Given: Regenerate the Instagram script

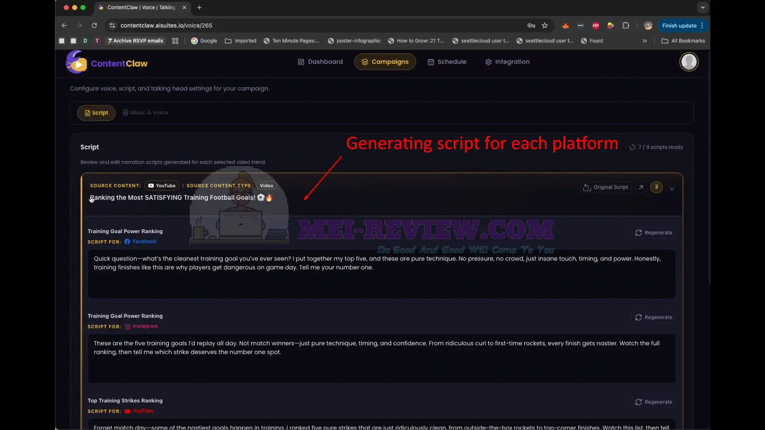Looking at the screenshot, I should point(653,318).
